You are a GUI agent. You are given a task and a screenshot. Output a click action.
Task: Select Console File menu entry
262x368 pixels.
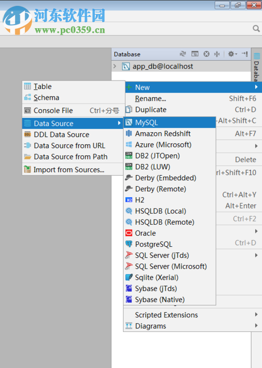(73, 110)
